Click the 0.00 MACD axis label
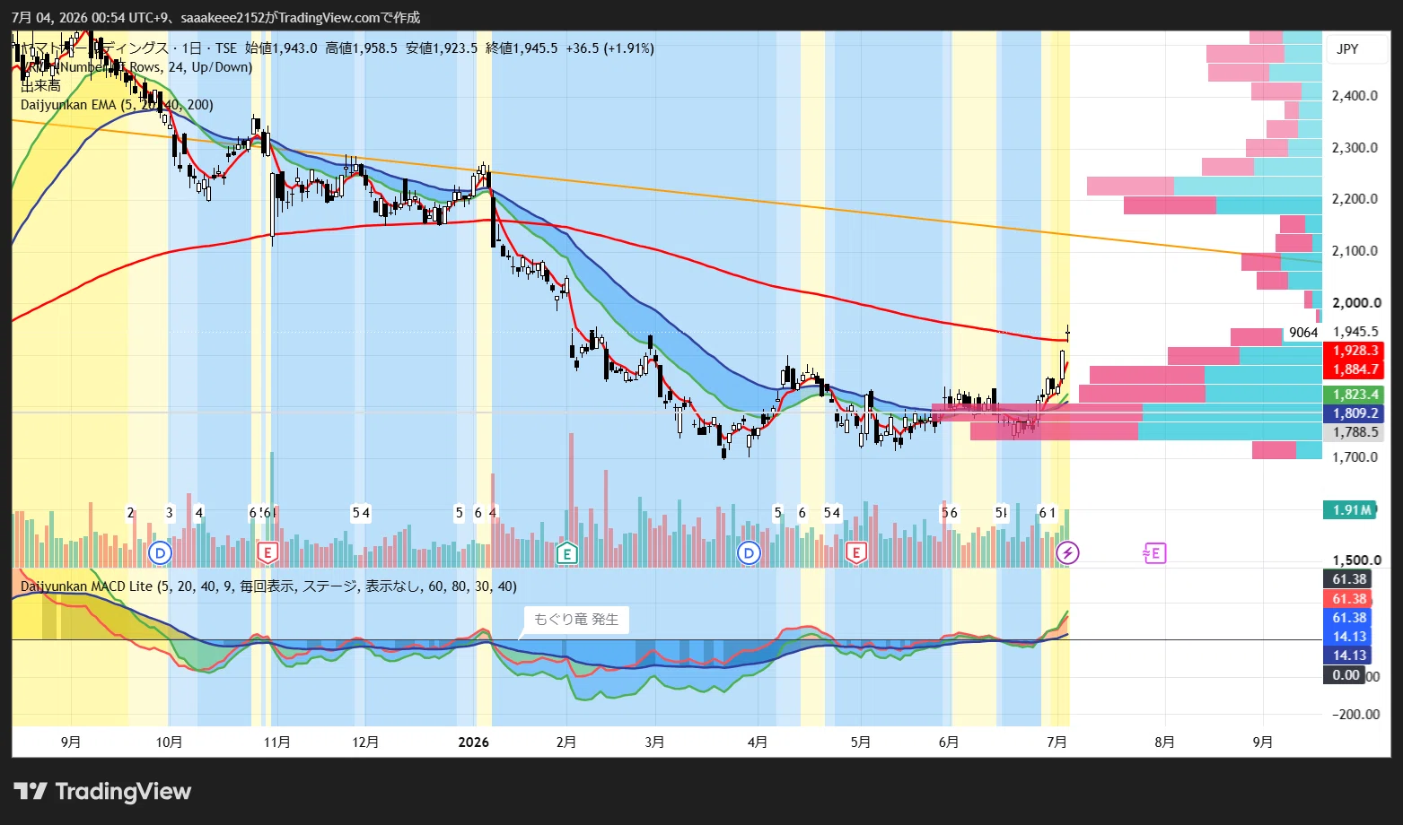Image resolution: width=1403 pixels, height=825 pixels. pos(1346,675)
